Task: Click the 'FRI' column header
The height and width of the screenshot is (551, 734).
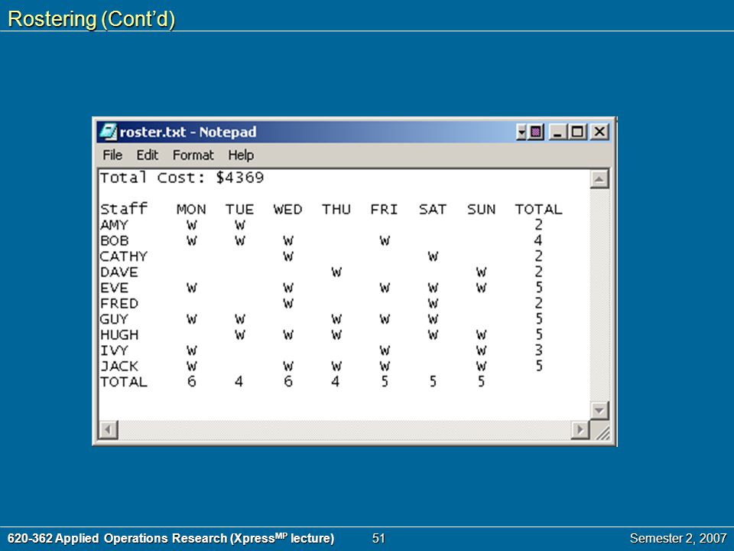Action: point(384,210)
